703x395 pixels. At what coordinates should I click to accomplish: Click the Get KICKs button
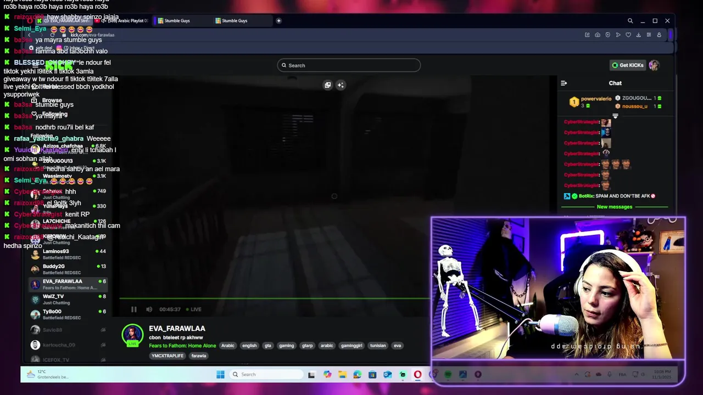[628, 65]
